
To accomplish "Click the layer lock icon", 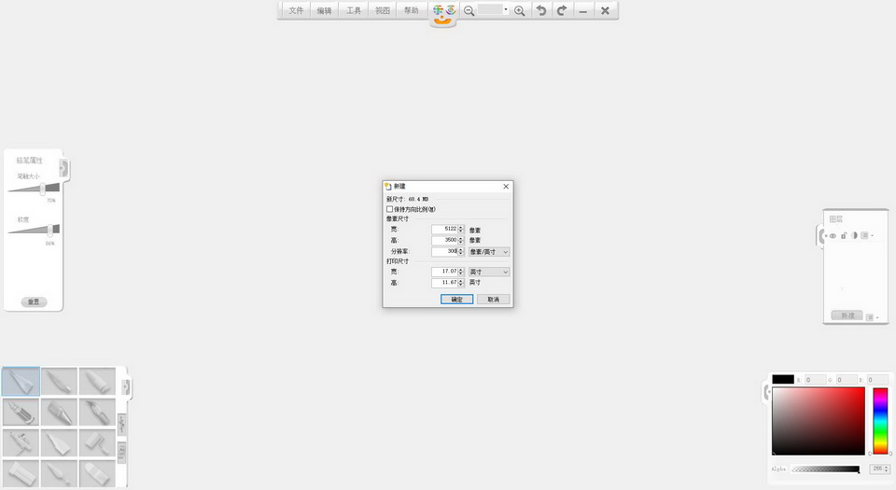I will [844, 235].
